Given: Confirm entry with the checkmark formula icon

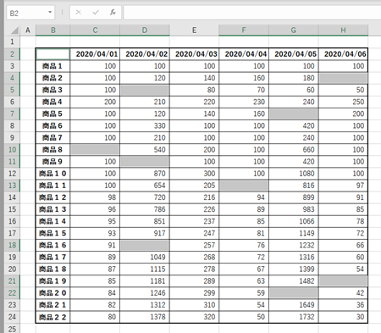Looking at the screenshot, I should (96, 13).
